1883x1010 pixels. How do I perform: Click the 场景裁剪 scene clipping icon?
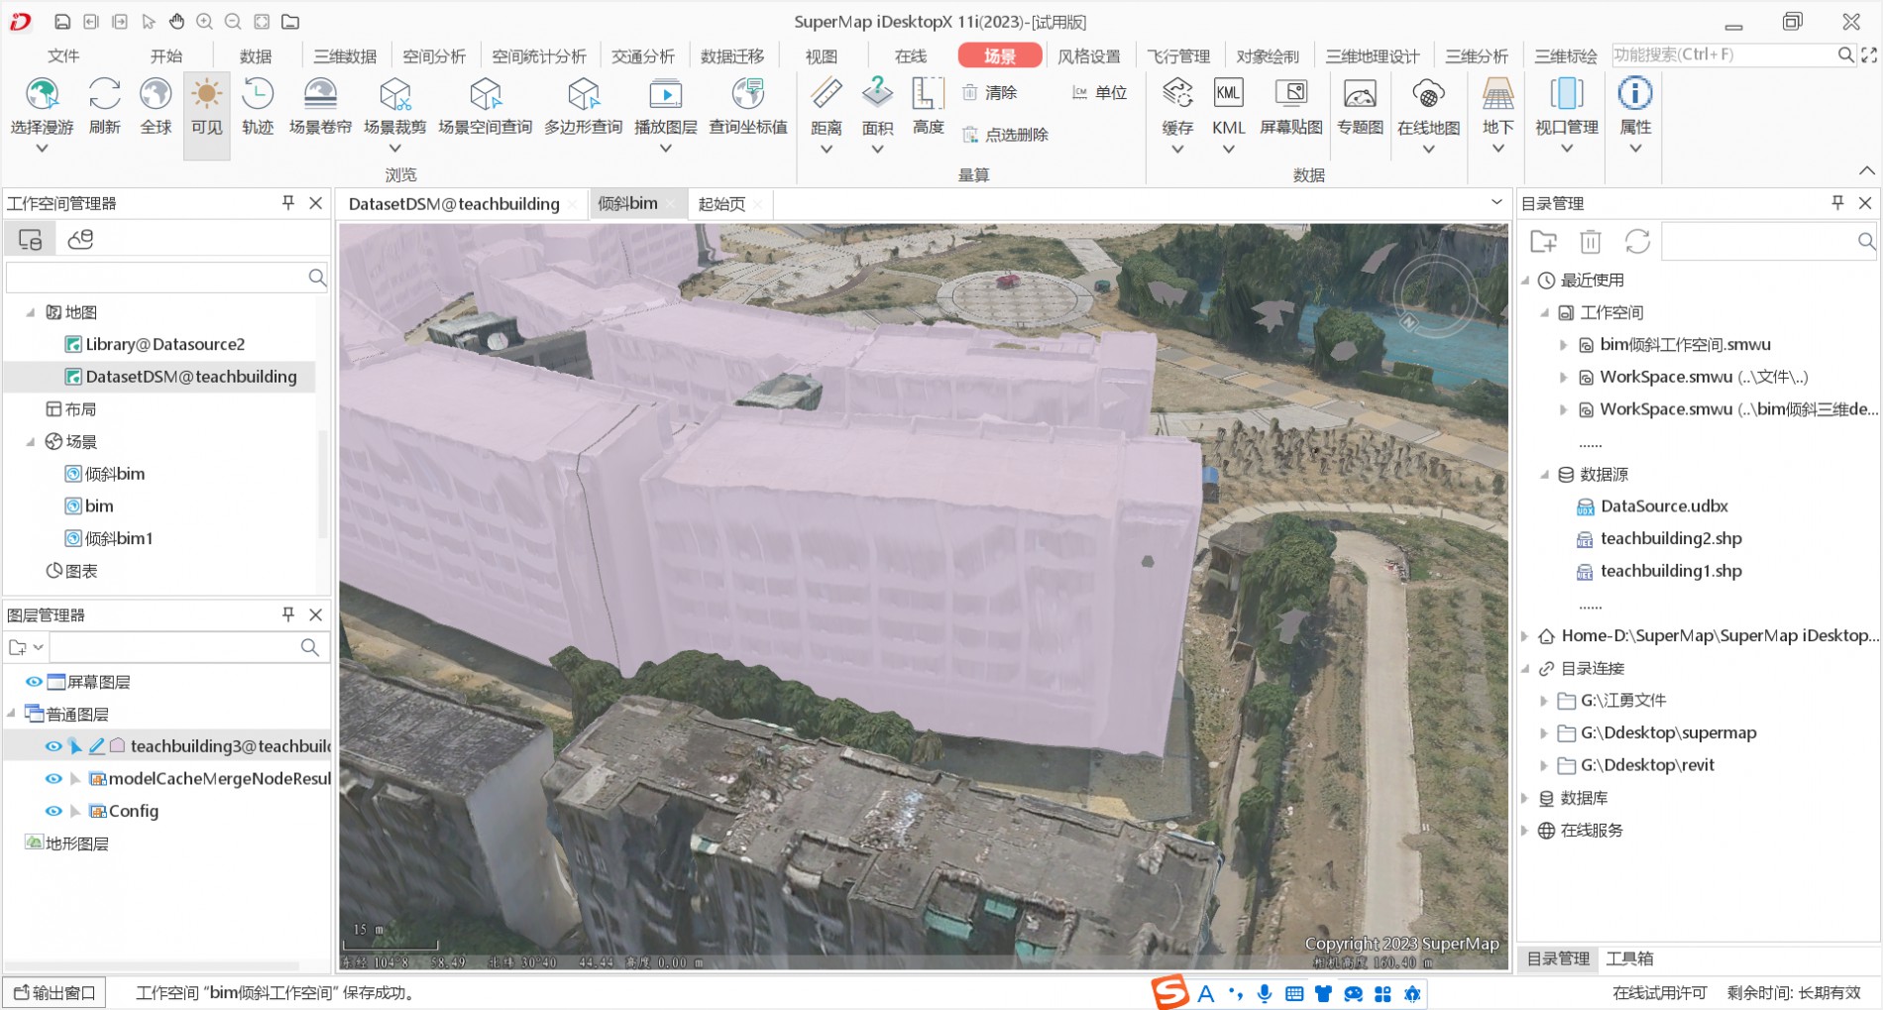[x=394, y=94]
